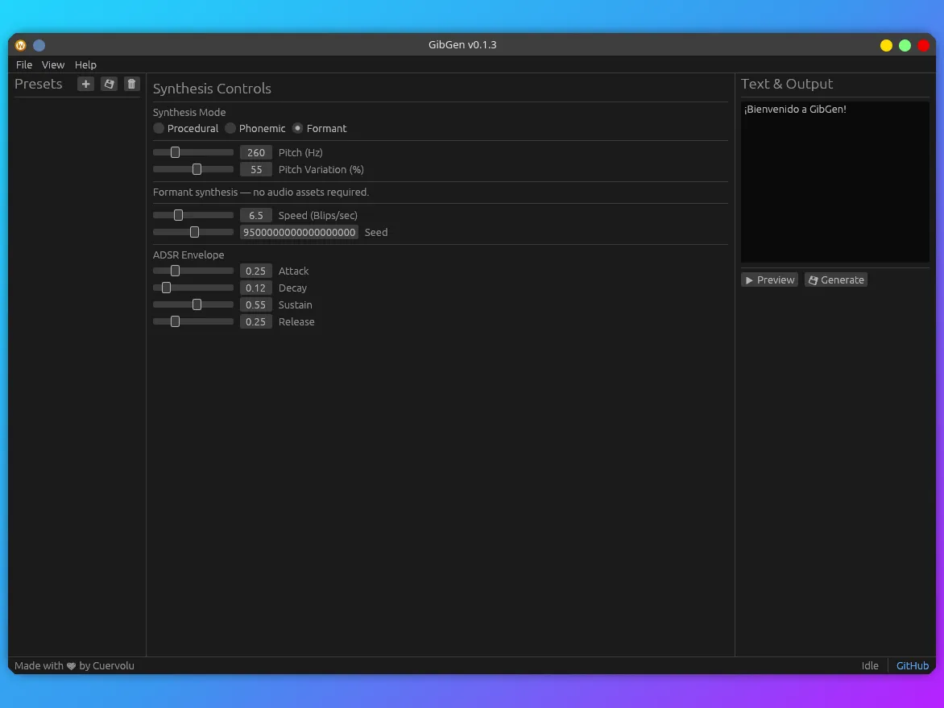This screenshot has height=708, width=944.
Task: Delete the preset with the trash icon
Action: (x=132, y=84)
